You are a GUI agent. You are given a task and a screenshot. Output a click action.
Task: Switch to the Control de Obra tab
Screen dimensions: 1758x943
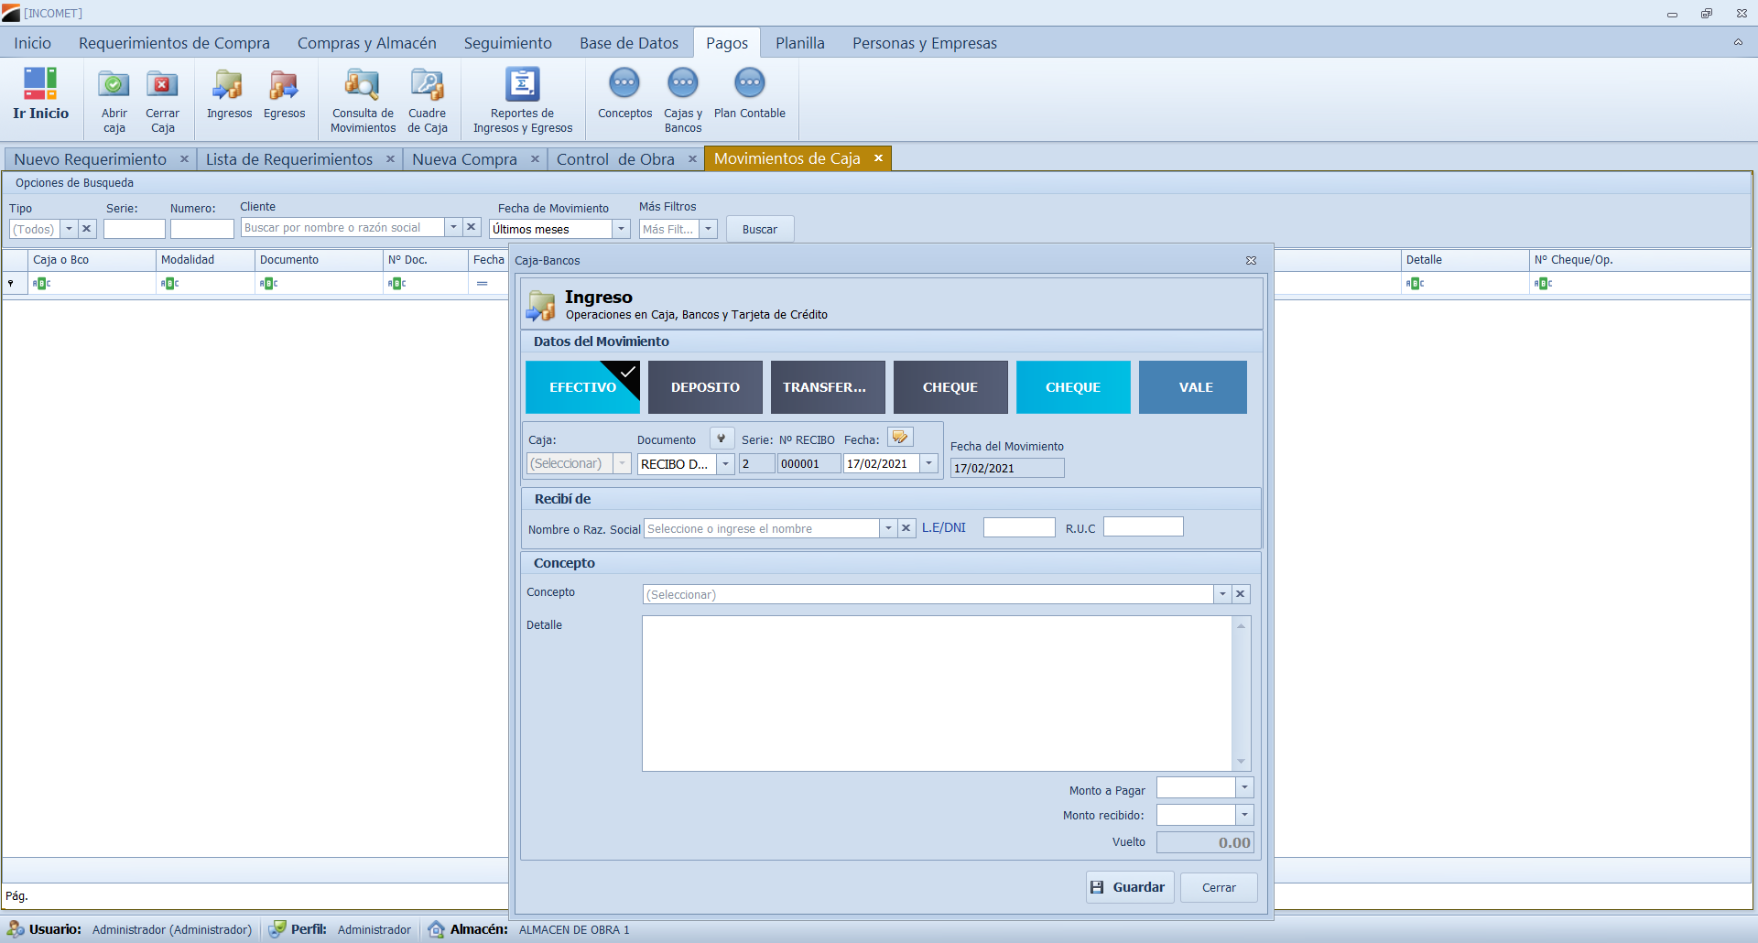click(x=615, y=159)
